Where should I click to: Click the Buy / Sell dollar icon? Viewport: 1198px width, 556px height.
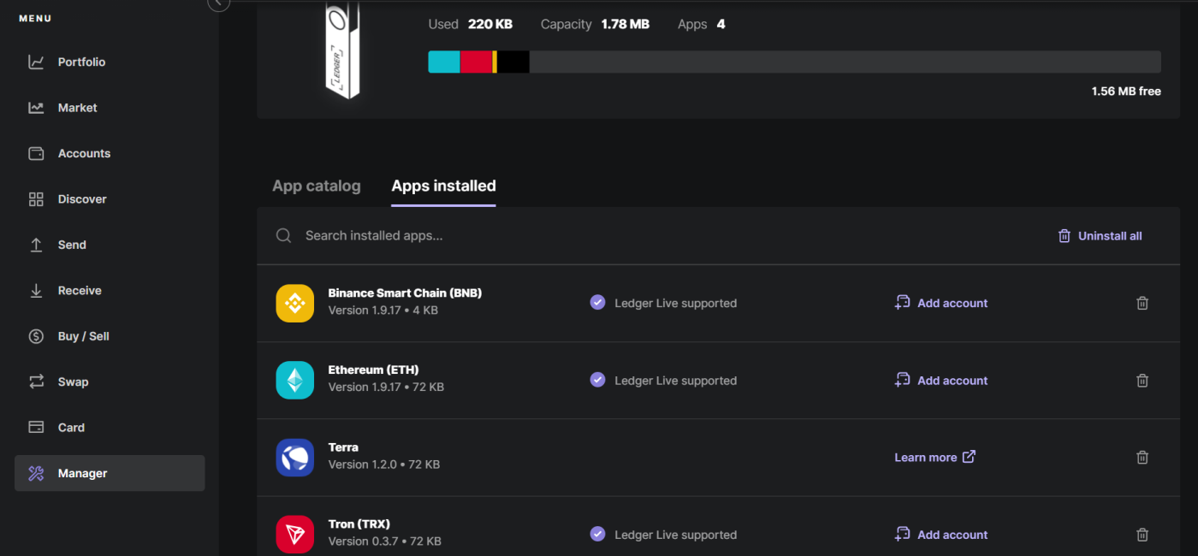click(36, 336)
